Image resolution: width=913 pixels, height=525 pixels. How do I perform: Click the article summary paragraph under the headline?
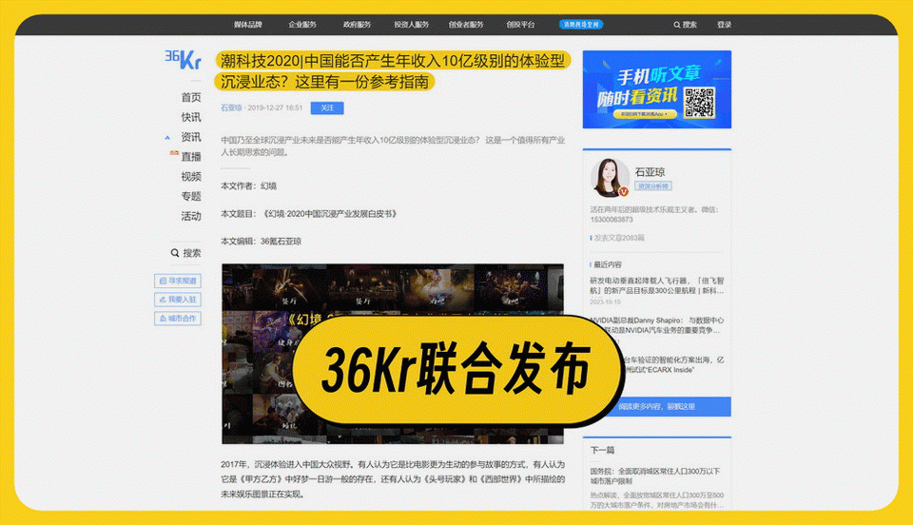tap(393, 146)
